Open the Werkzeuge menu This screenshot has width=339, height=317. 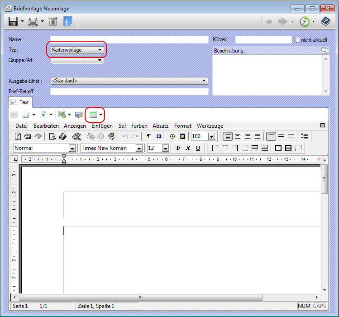coord(210,126)
